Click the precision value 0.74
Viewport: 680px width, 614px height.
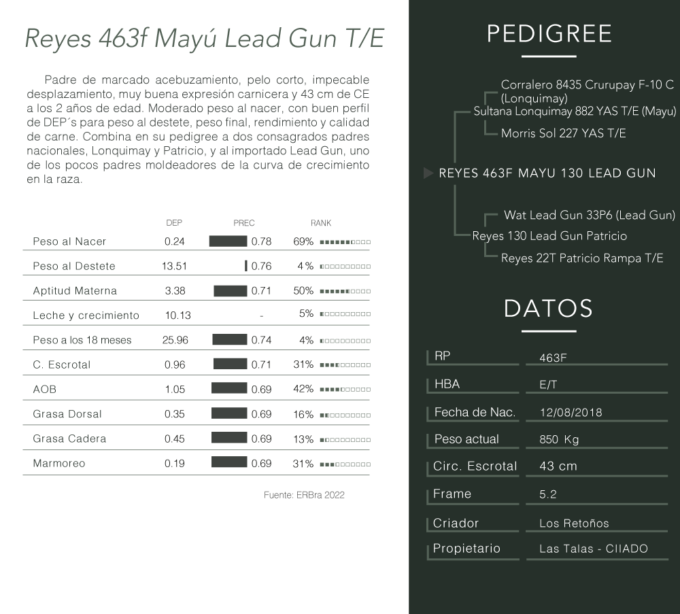tap(262, 340)
